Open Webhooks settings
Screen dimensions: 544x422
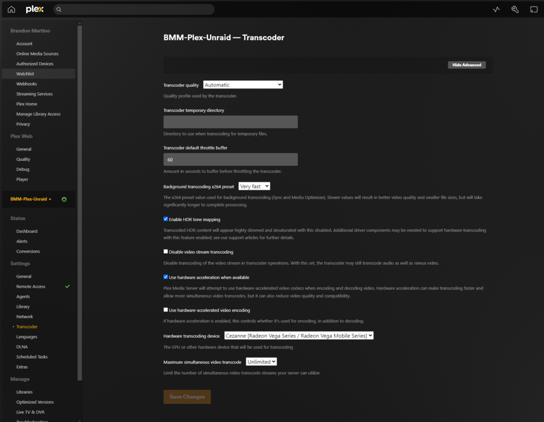tap(26, 84)
